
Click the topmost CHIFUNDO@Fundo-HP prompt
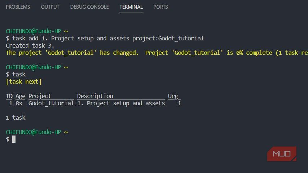click(x=33, y=31)
